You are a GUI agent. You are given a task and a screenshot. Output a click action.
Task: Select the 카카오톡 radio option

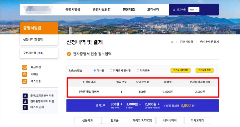point(138,70)
